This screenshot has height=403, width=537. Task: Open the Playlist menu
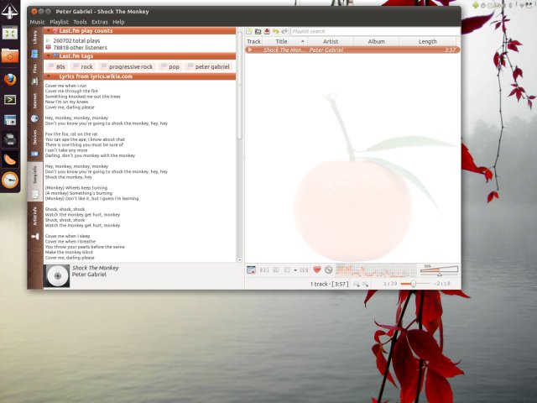[59, 22]
